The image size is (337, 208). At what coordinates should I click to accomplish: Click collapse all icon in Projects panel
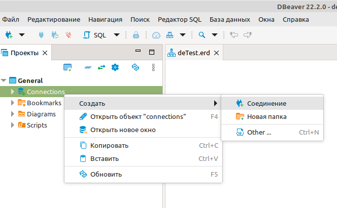pyautogui.click(x=88, y=67)
